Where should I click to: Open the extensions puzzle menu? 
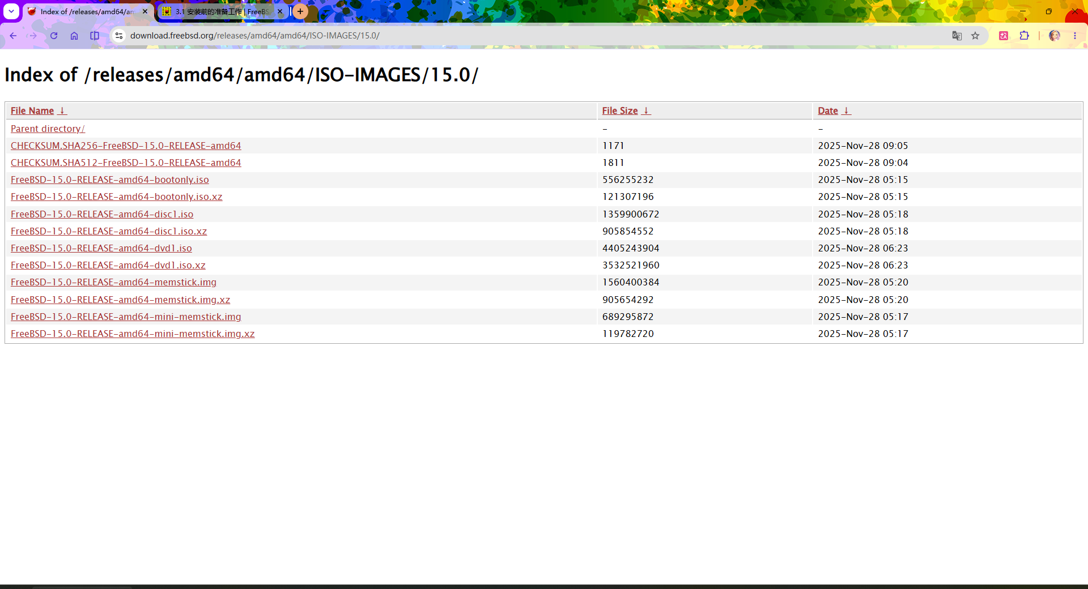click(1024, 36)
